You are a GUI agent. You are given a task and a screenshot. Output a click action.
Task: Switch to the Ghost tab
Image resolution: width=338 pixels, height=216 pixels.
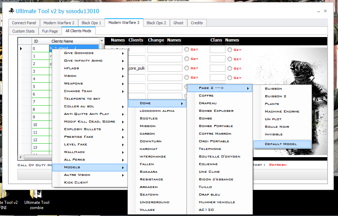(178, 23)
